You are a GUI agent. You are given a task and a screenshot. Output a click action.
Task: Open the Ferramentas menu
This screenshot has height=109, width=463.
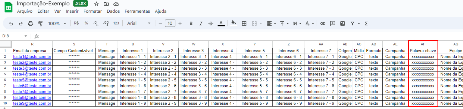tap(137, 11)
